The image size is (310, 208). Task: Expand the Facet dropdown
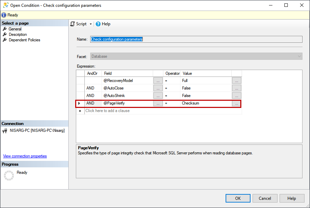[x=299, y=56]
